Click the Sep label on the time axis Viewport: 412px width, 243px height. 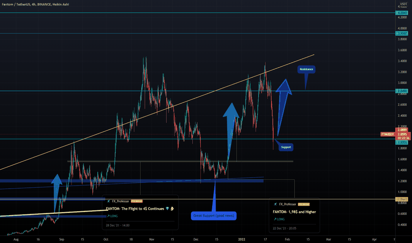click(62, 239)
